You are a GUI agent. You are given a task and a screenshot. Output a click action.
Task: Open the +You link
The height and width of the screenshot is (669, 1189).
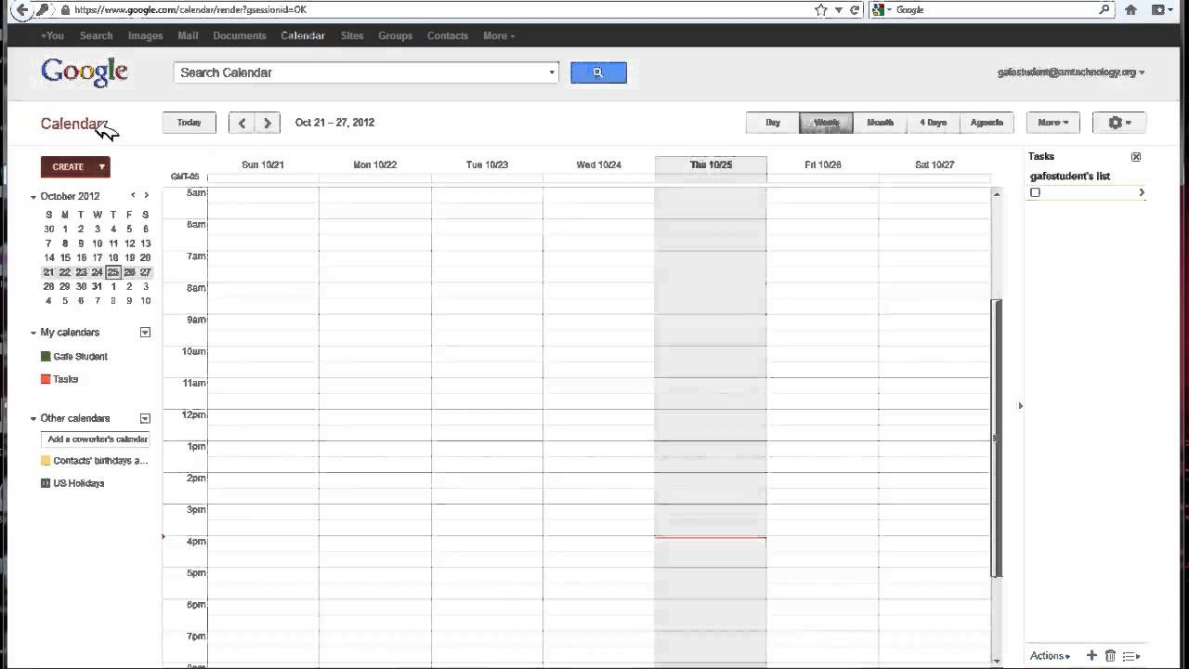click(52, 35)
